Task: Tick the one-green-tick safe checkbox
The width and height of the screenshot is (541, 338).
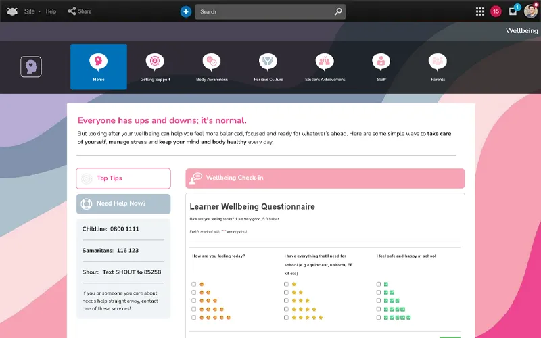Action: (x=379, y=284)
